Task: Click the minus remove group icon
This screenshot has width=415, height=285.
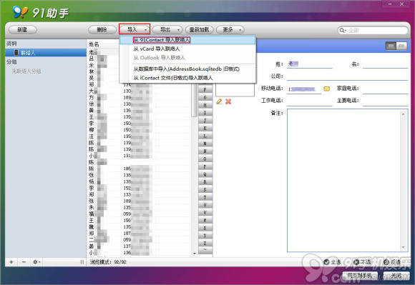Action: point(24,261)
